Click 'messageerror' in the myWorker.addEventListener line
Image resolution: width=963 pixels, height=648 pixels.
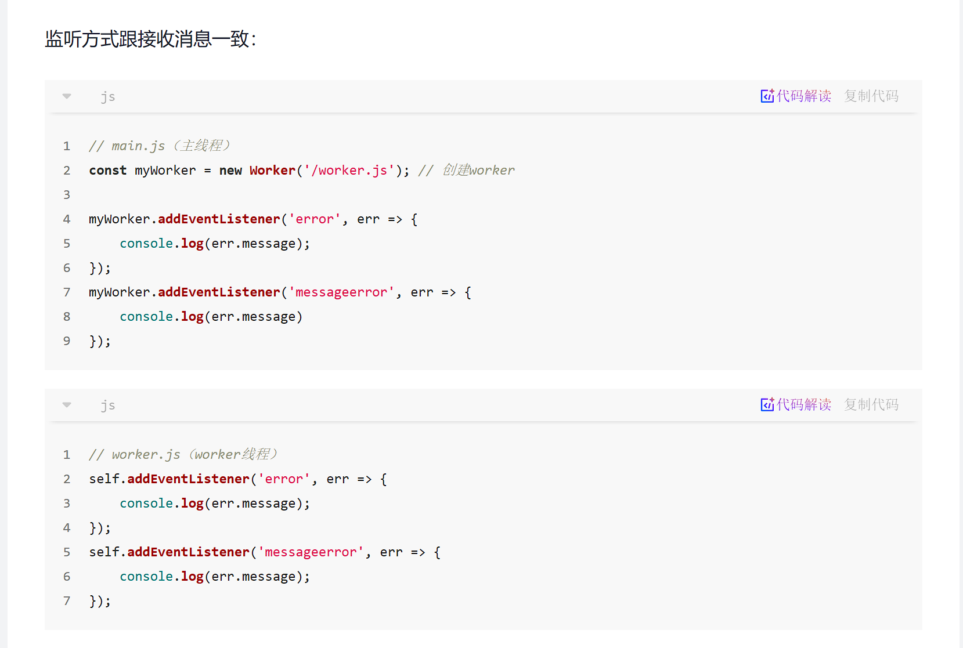coord(341,292)
